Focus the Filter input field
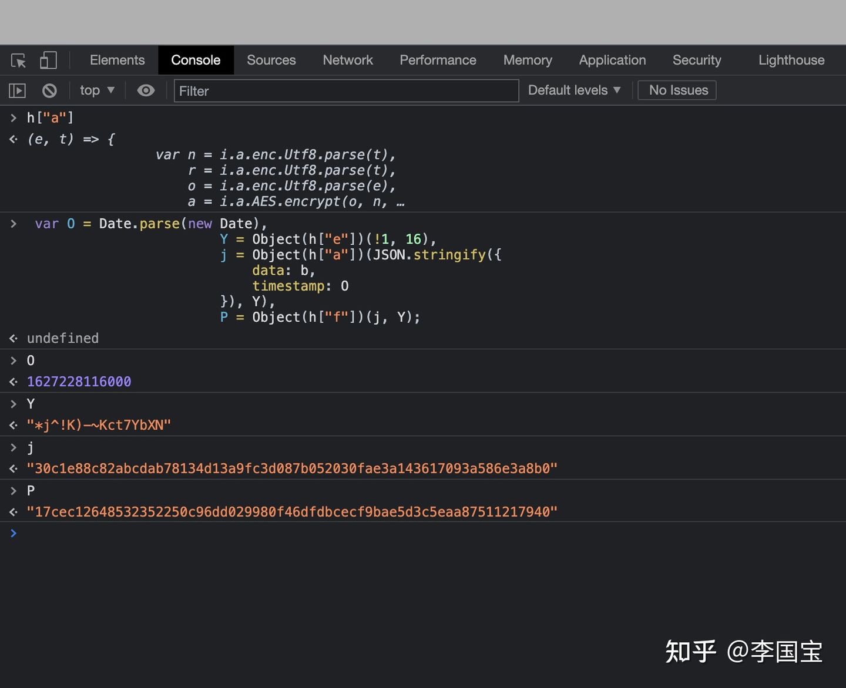The image size is (846, 688). [x=346, y=91]
